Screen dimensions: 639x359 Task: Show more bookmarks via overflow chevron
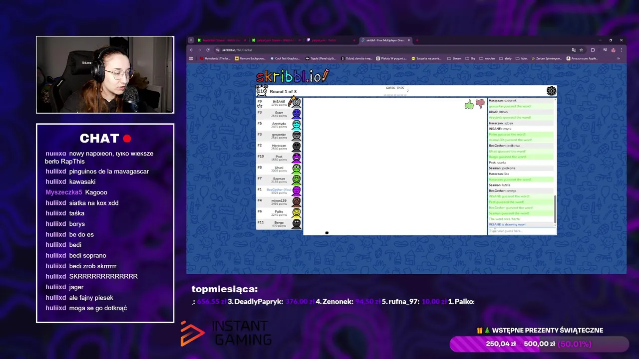coord(618,58)
